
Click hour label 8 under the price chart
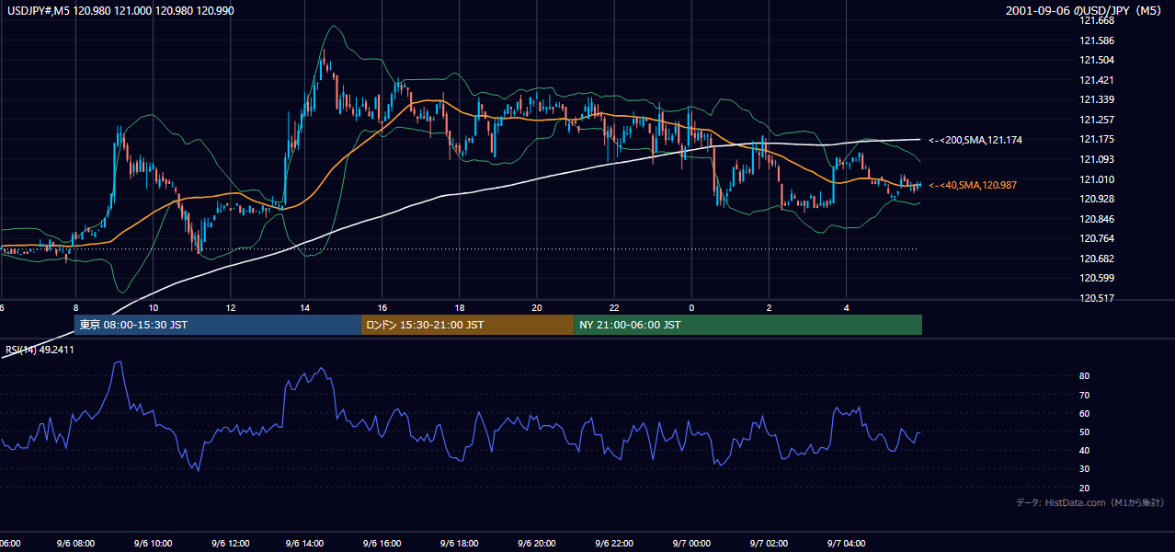(x=75, y=308)
